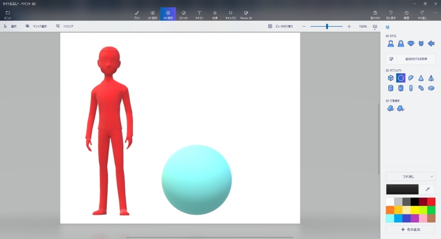Click the 貼り付け paste icon
Image resolution: width=441 pixels, height=239 pixels.
tap(375, 15)
